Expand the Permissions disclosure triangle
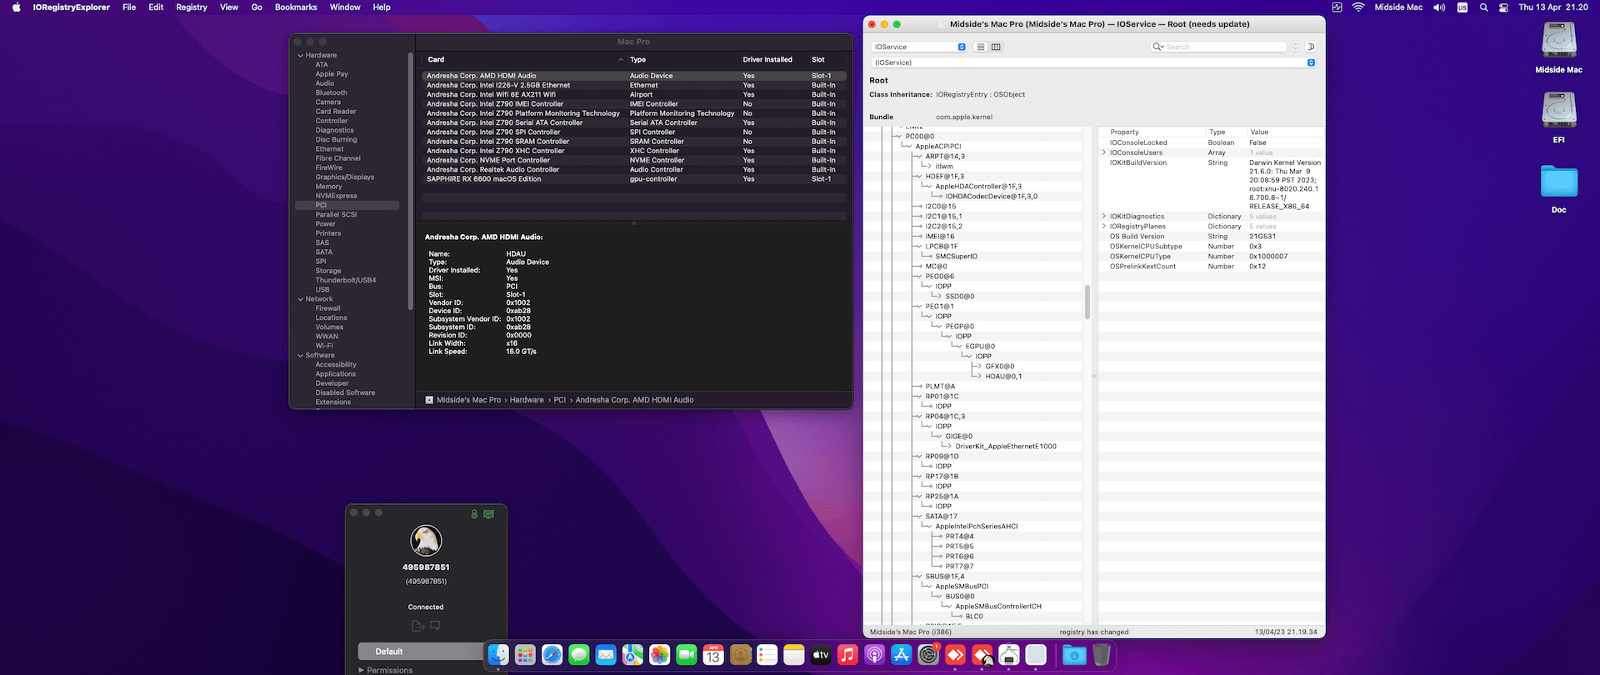This screenshot has height=675, width=1600. (x=361, y=670)
